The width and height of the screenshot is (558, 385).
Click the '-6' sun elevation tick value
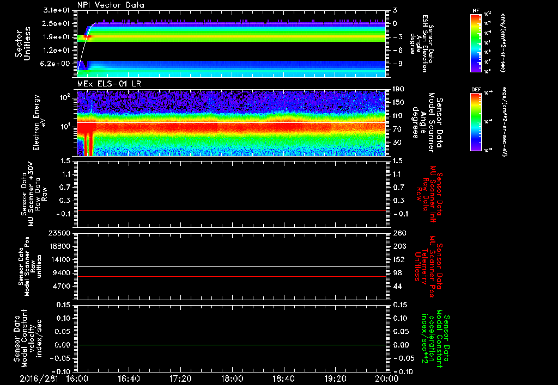(397, 50)
